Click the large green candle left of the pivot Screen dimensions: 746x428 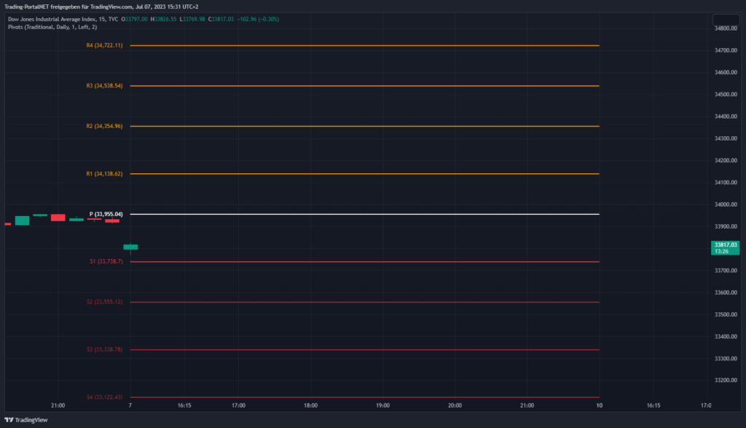(x=22, y=220)
